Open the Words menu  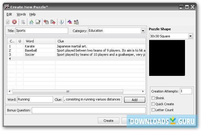click(21, 14)
